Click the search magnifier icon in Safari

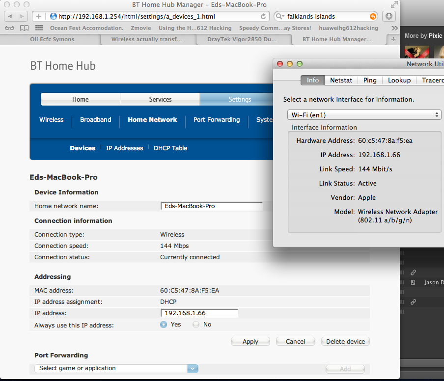[279, 16]
